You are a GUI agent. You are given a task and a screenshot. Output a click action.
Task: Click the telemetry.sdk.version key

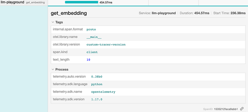pyautogui.click(x=69, y=99)
